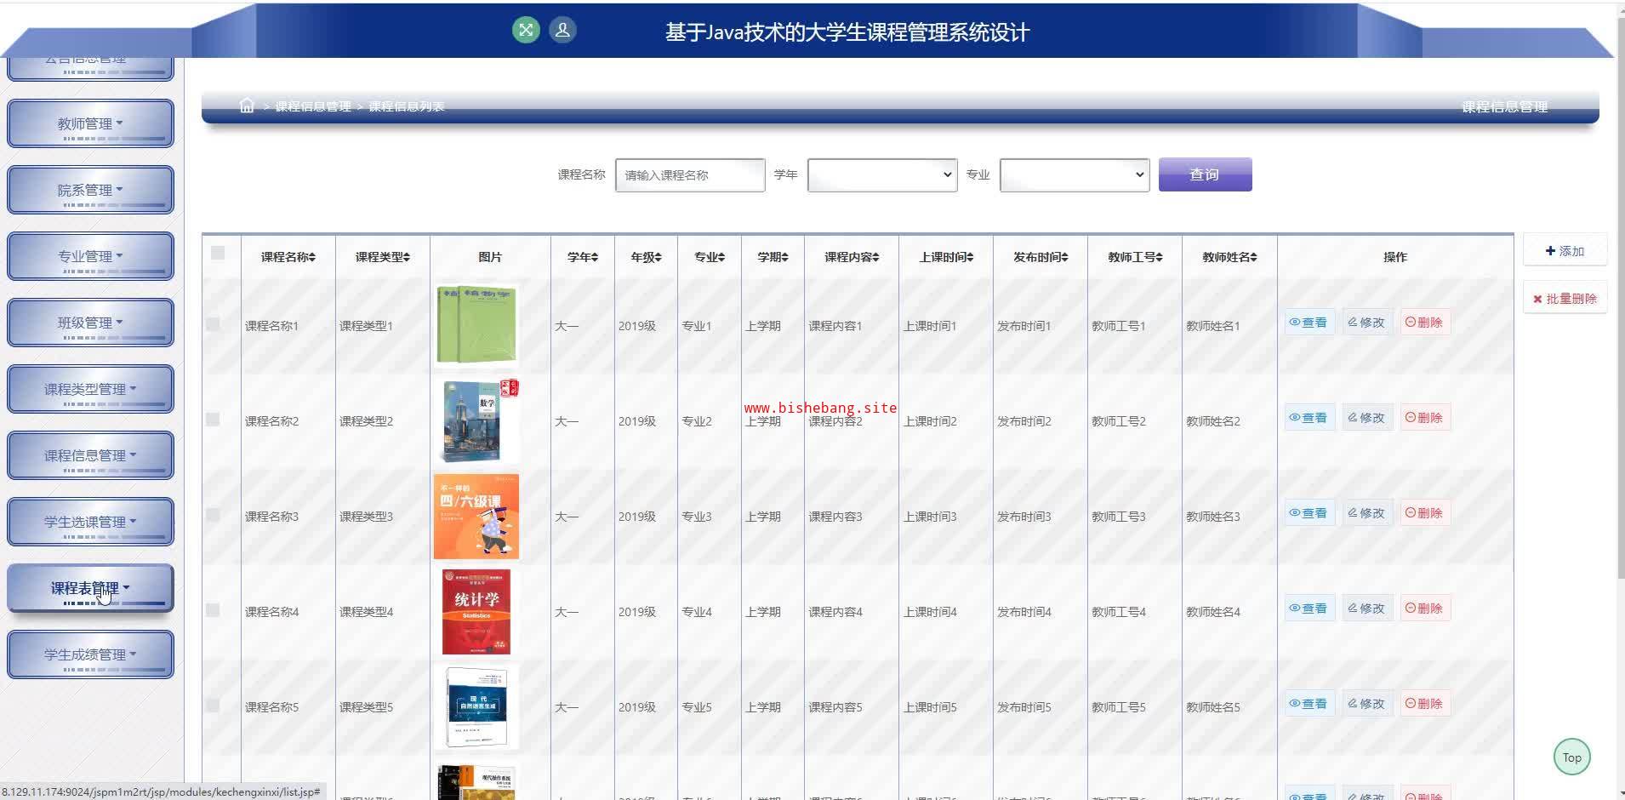Go to home via breadcrumb house icon
1625x800 pixels.
pyautogui.click(x=247, y=106)
